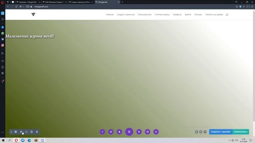Screen dimensions: 255x143
Task: Close the active VchagaCraft tab
Action: coord(118,2)
